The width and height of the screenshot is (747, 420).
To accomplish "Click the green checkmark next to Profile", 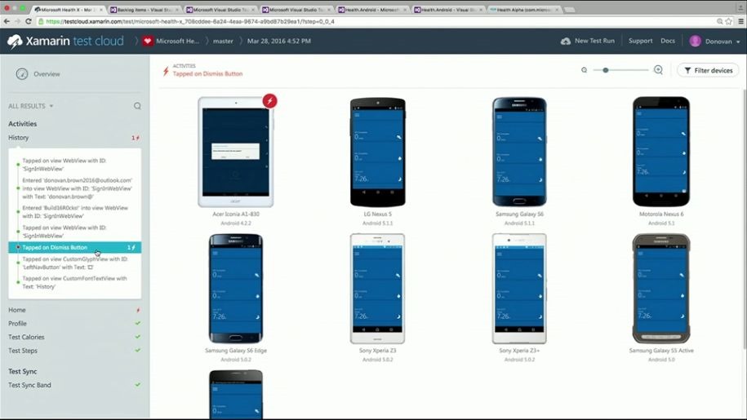I will coord(138,324).
